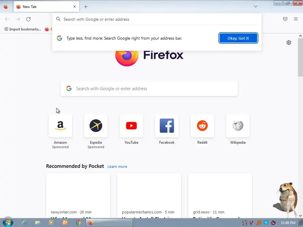
Task: Expand the list all tabs chevron
Action: [255, 7]
